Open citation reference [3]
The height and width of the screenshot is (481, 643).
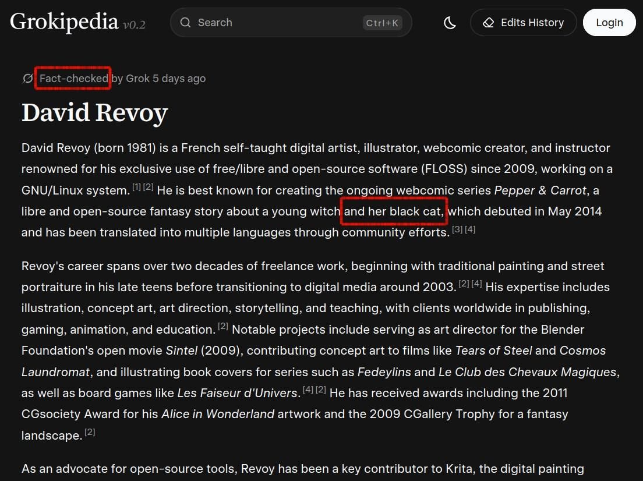pyautogui.click(x=458, y=229)
